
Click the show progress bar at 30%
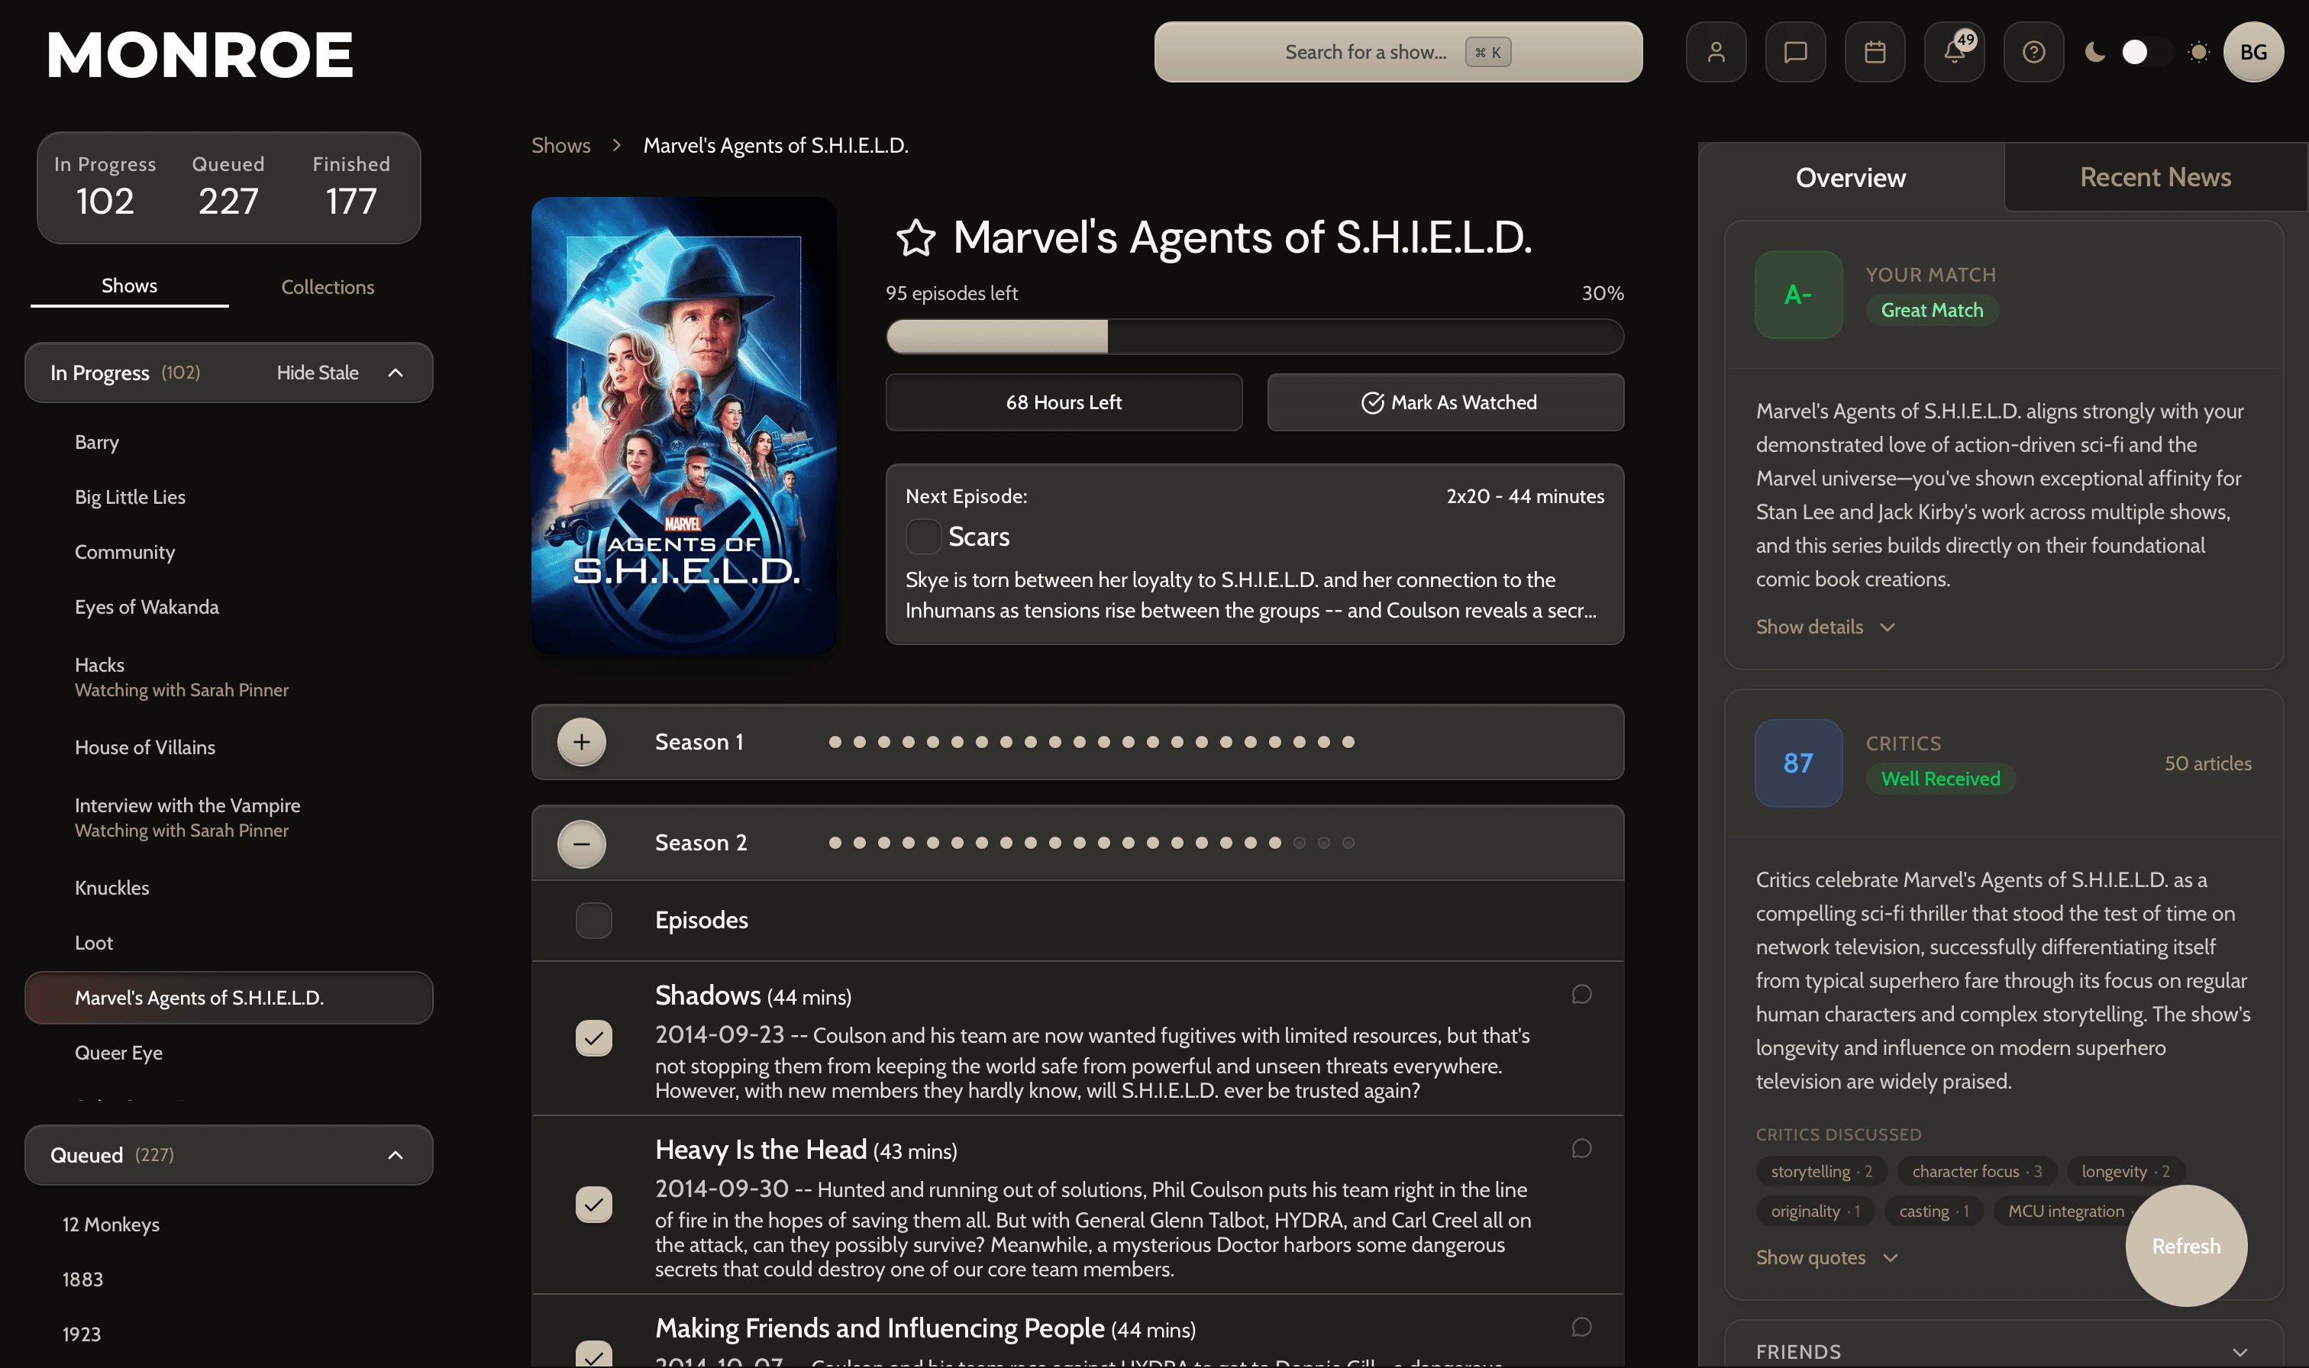point(1255,337)
